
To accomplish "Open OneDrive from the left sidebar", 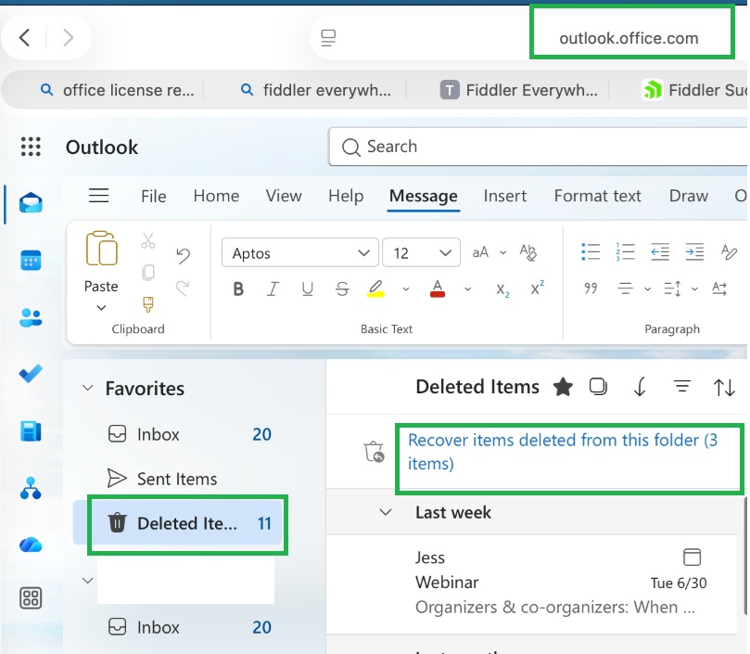I will point(31,545).
